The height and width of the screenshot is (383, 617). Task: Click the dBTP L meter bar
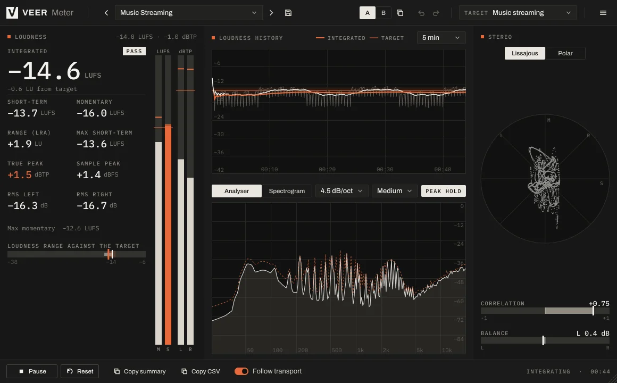(x=181, y=200)
